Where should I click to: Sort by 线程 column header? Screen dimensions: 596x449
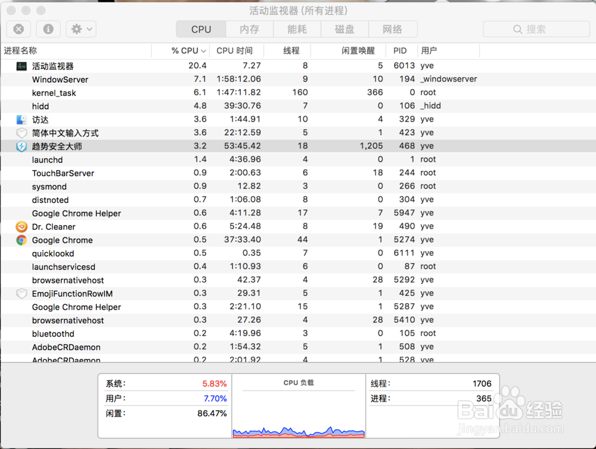287,51
